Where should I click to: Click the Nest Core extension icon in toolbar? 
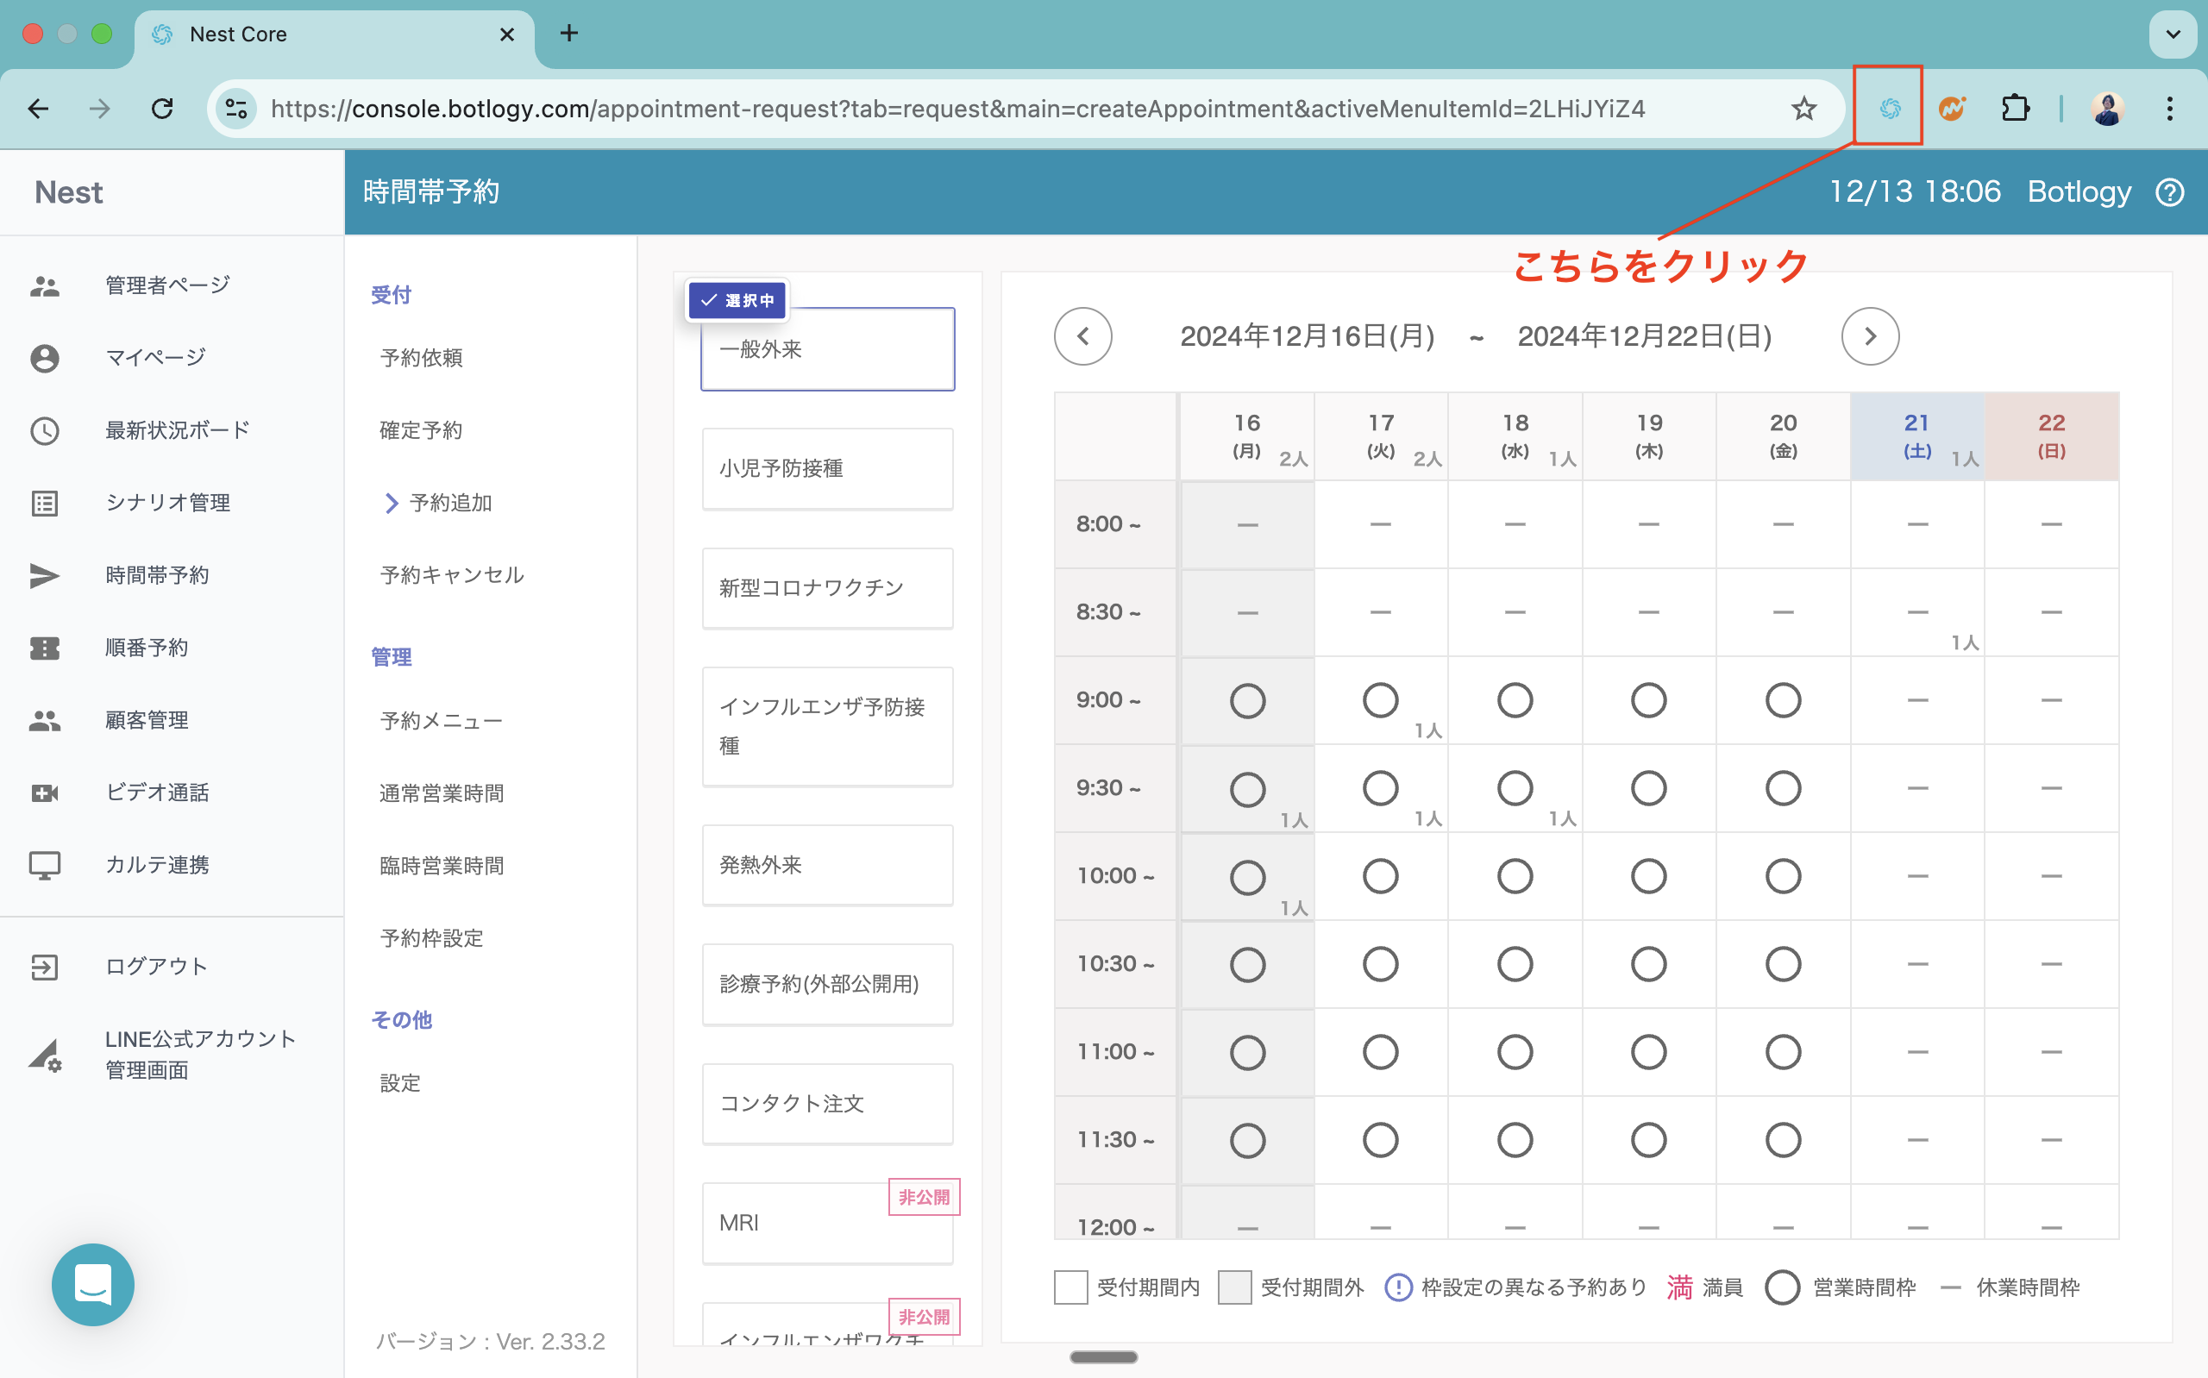(x=1889, y=109)
